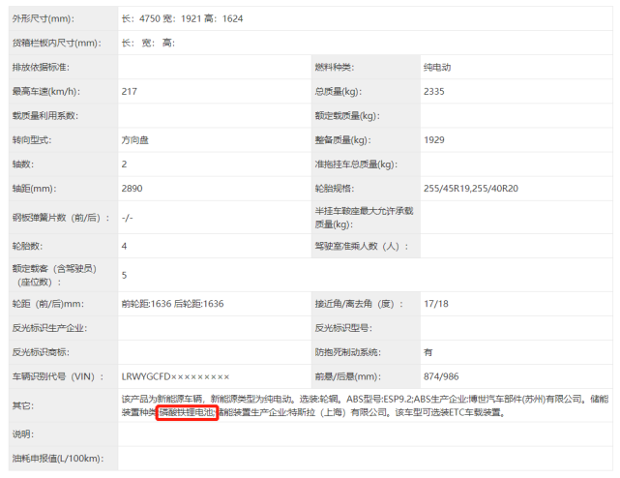Screen dimensions: 620x478
Task: Click the 外形尺寸(mm) label
Action: [44, 18]
